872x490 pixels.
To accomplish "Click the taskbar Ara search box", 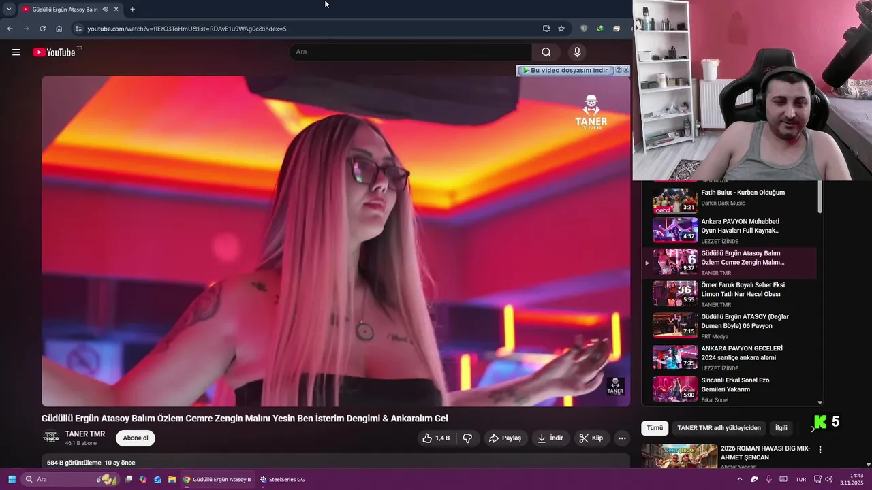I will coord(71,479).
